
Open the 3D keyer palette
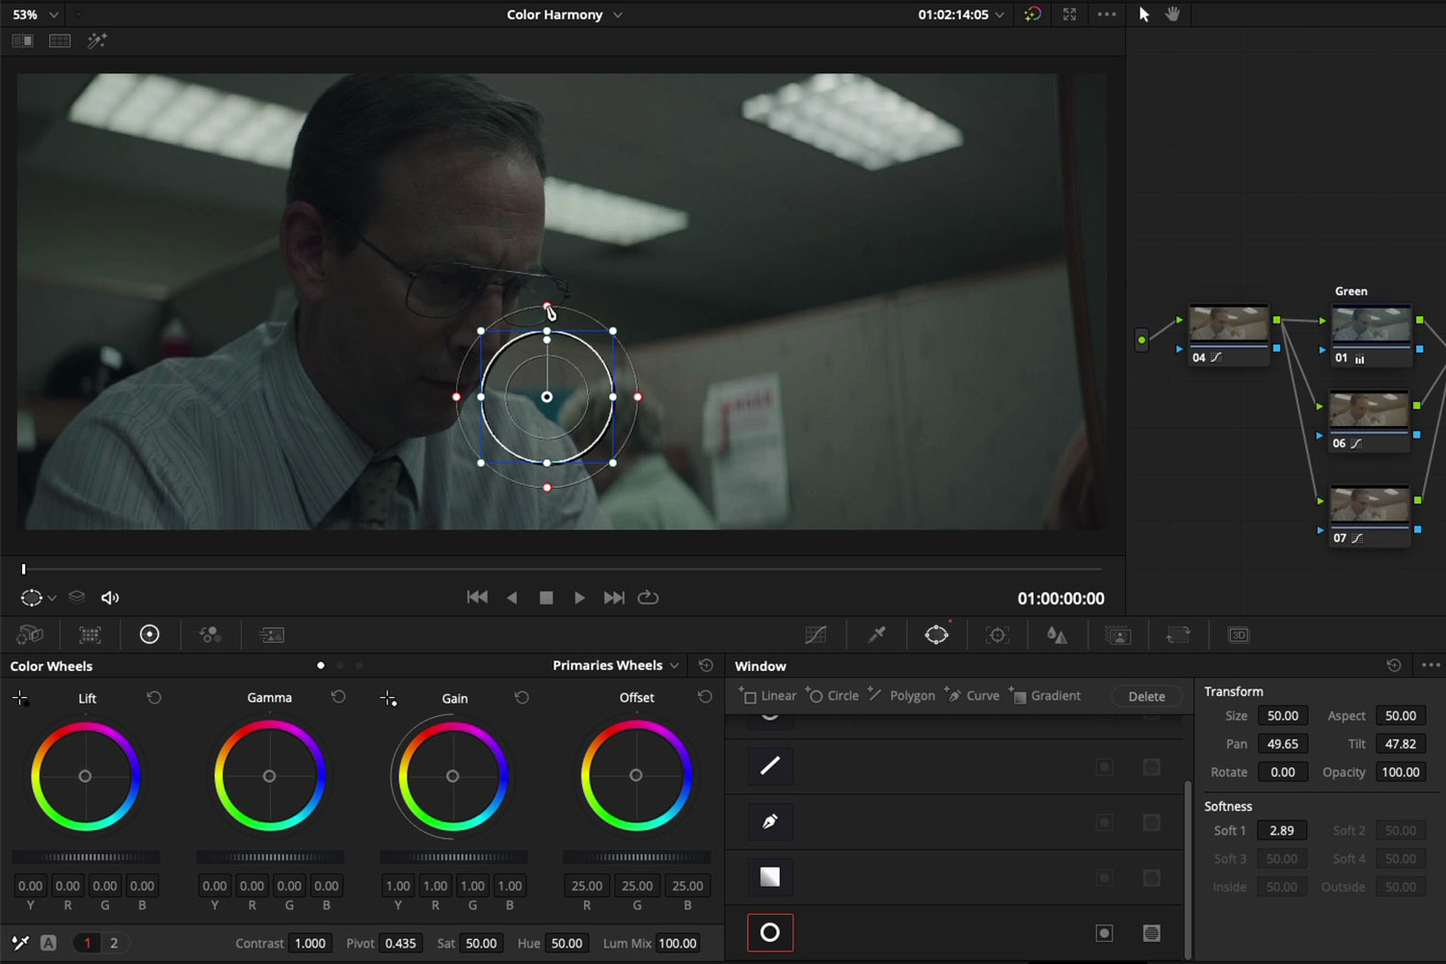[x=1239, y=634]
